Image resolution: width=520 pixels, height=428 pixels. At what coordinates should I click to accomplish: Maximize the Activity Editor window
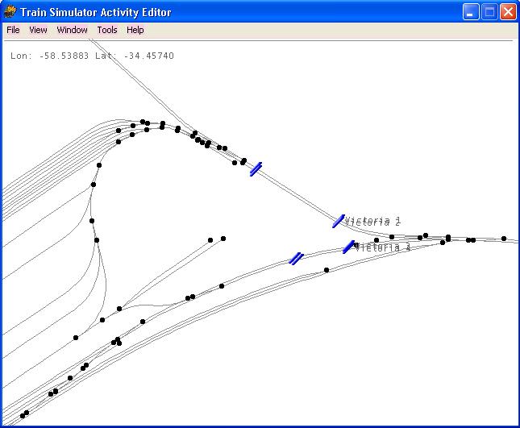click(x=489, y=12)
